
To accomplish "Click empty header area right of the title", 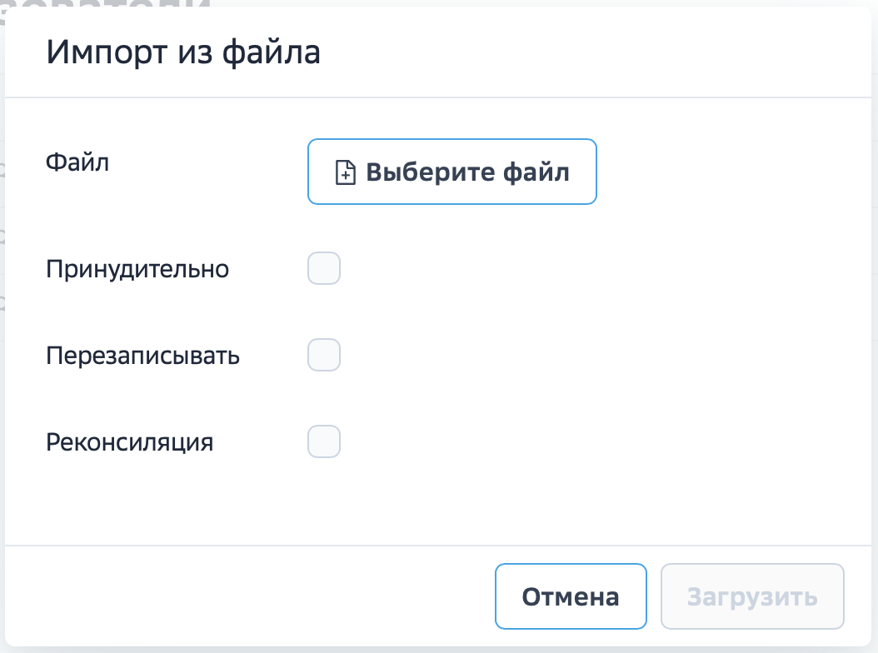I will pyautogui.click(x=583, y=52).
